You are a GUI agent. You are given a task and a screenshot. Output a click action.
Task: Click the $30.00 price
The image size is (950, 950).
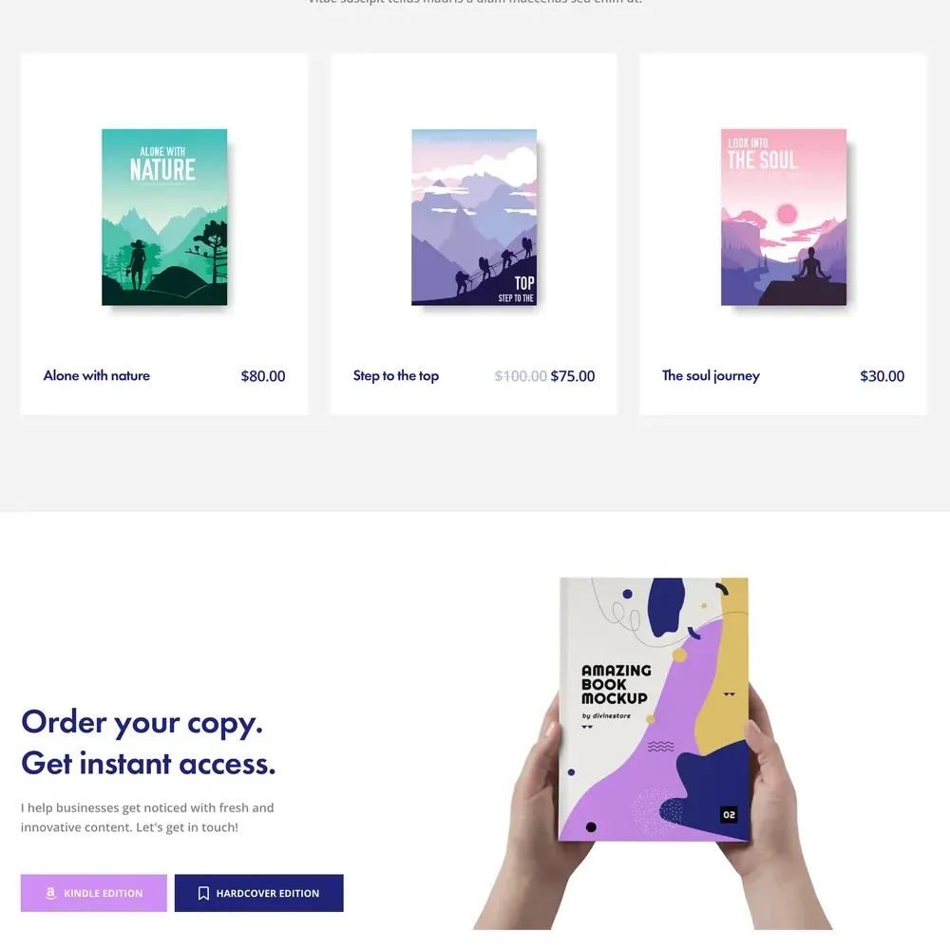(x=883, y=376)
